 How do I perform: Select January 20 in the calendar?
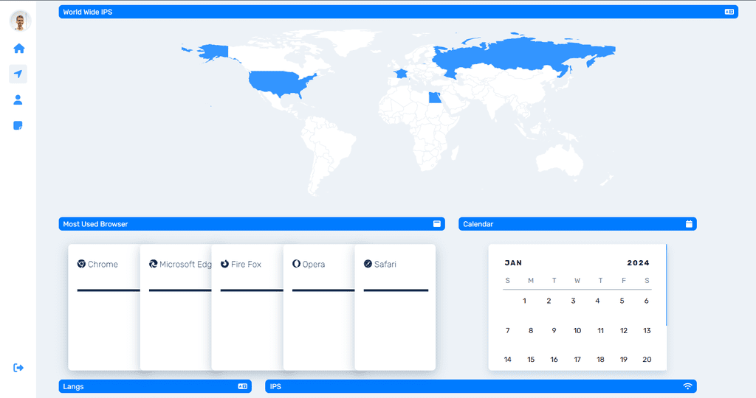pyautogui.click(x=647, y=360)
